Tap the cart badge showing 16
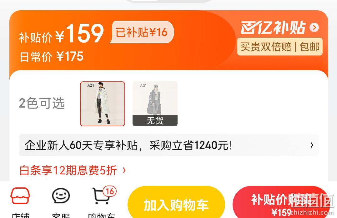This screenshot has width=337, height=218. [110, 191]
